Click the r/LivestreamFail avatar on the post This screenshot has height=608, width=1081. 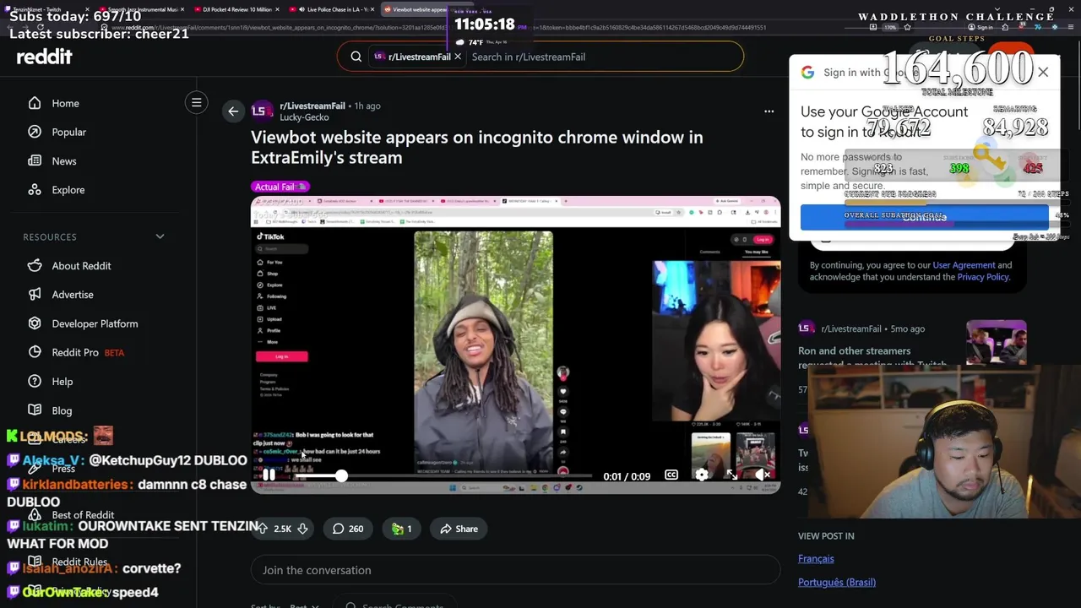click(261, 111)
